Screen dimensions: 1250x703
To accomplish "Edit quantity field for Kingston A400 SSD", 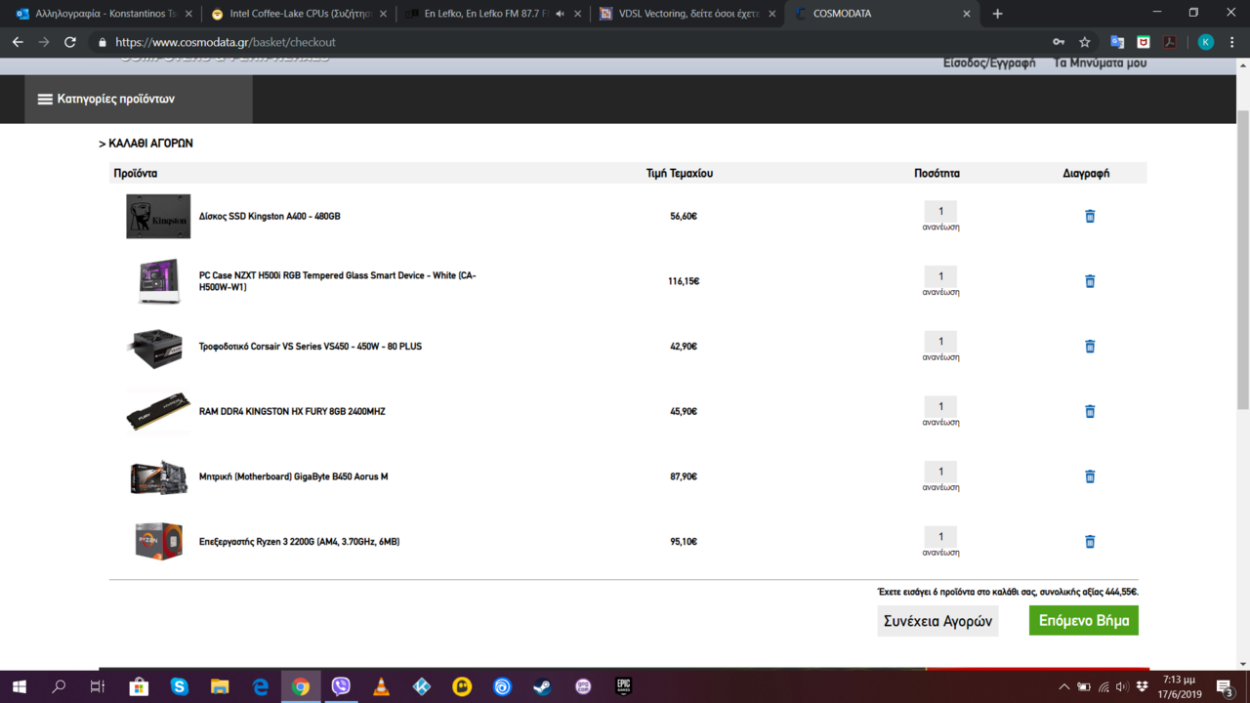I will click(940, 211).
